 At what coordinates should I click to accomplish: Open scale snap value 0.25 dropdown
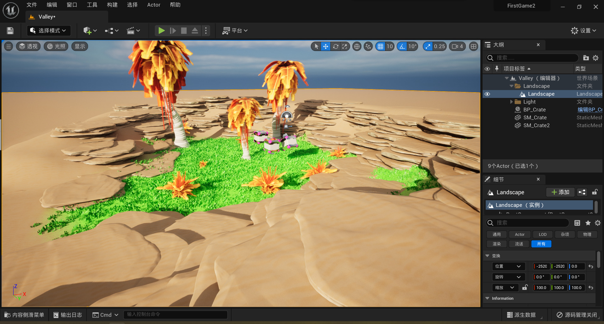click(439, 47)
